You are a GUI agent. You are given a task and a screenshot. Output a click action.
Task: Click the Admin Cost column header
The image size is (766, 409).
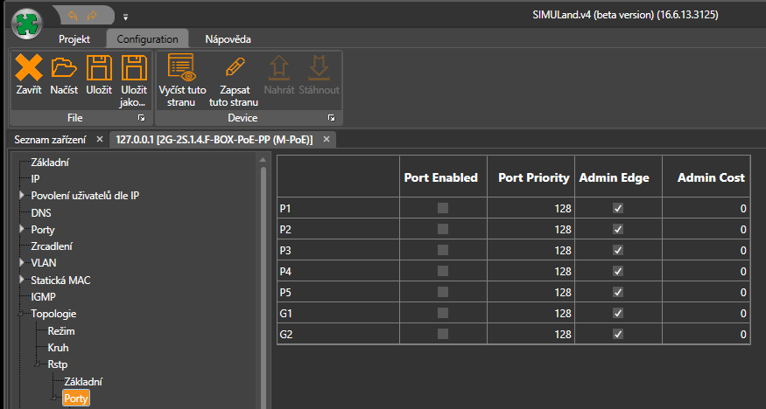click(x=706, y=177)
